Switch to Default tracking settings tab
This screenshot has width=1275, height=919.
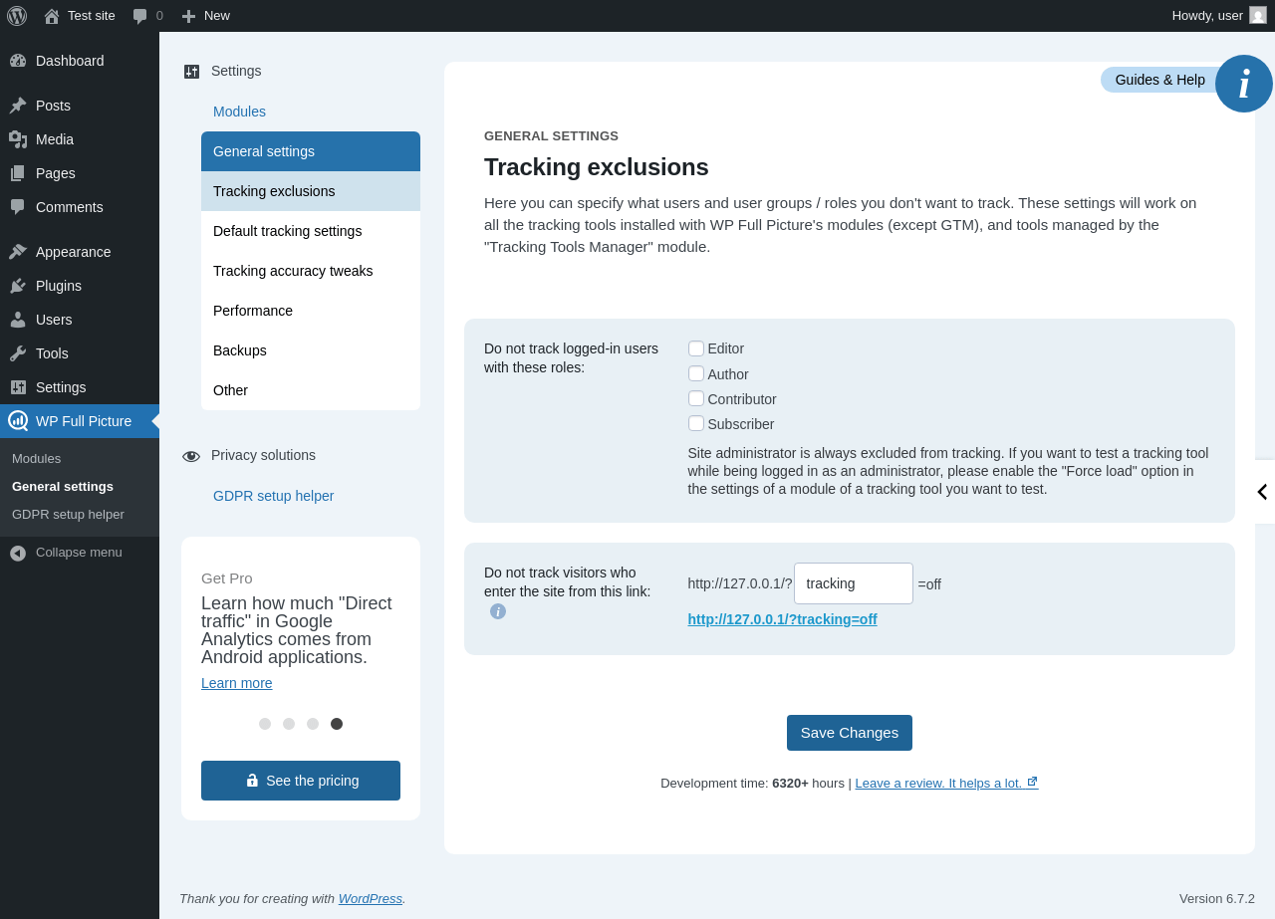[311, 231]
